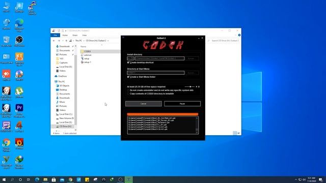The height and width of the screenshot is (183, 326).
Task: Open Task View on the taskbar
Action: tap(29, 179)
